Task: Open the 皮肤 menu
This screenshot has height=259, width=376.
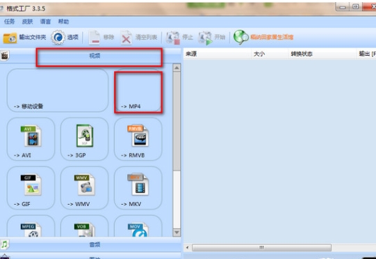Action: tap(27, 22)
